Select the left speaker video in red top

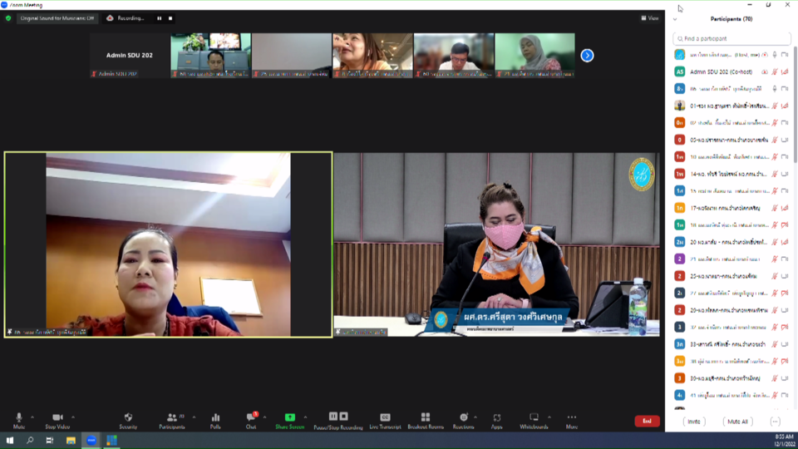coord(169,244)
